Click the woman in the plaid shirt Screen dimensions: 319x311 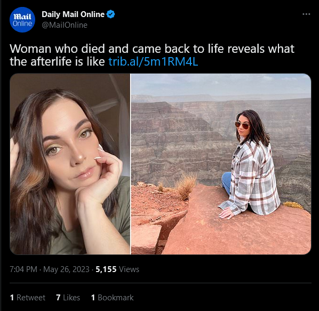pos(250,165)
